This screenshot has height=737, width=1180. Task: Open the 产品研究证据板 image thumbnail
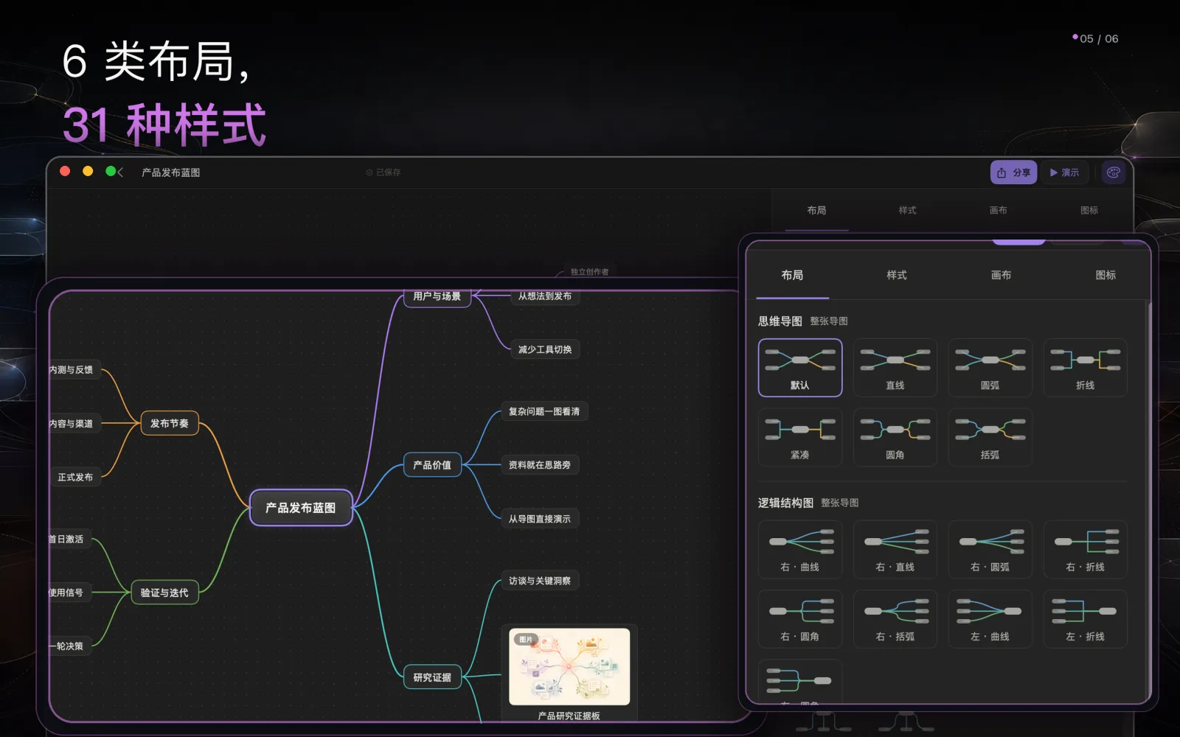[569, 666]
